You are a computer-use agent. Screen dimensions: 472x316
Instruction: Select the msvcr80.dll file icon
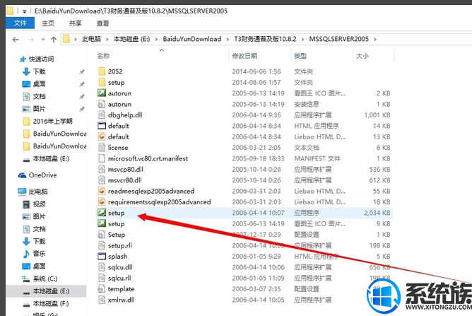coord(102,180)
